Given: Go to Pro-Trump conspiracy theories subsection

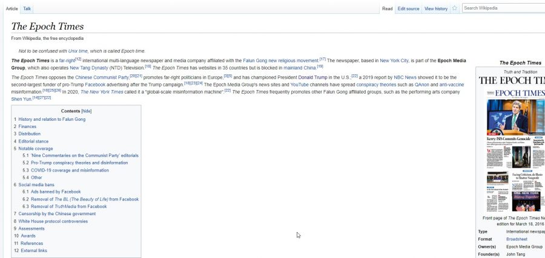Looking at the screenshot, I should 79,163.
